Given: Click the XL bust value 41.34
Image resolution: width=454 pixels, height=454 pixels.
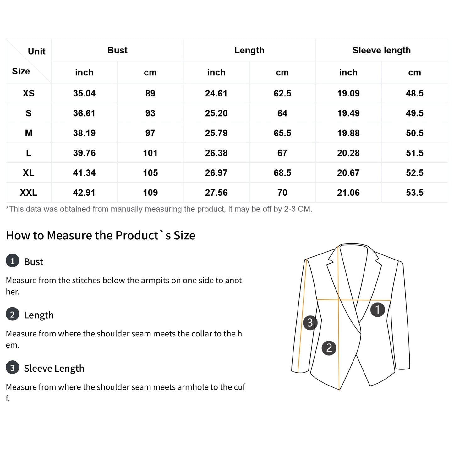Looking at the screenshot, I should (x=84, y=173).
